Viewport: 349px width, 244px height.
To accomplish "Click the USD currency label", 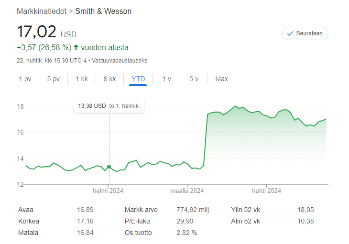I will (x=68, y=34).
